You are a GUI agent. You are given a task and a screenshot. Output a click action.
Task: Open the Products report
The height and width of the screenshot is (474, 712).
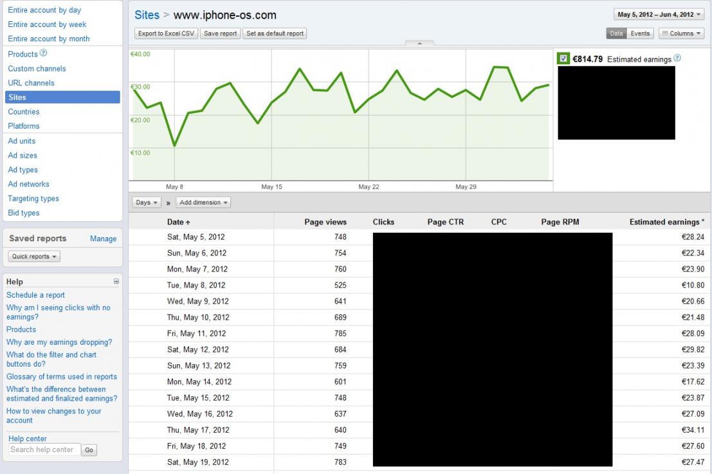point(23,54)
